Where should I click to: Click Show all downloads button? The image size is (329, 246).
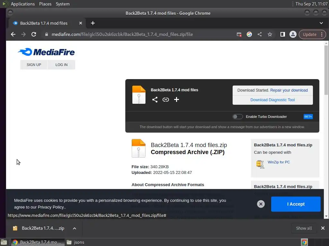[304, 228]
